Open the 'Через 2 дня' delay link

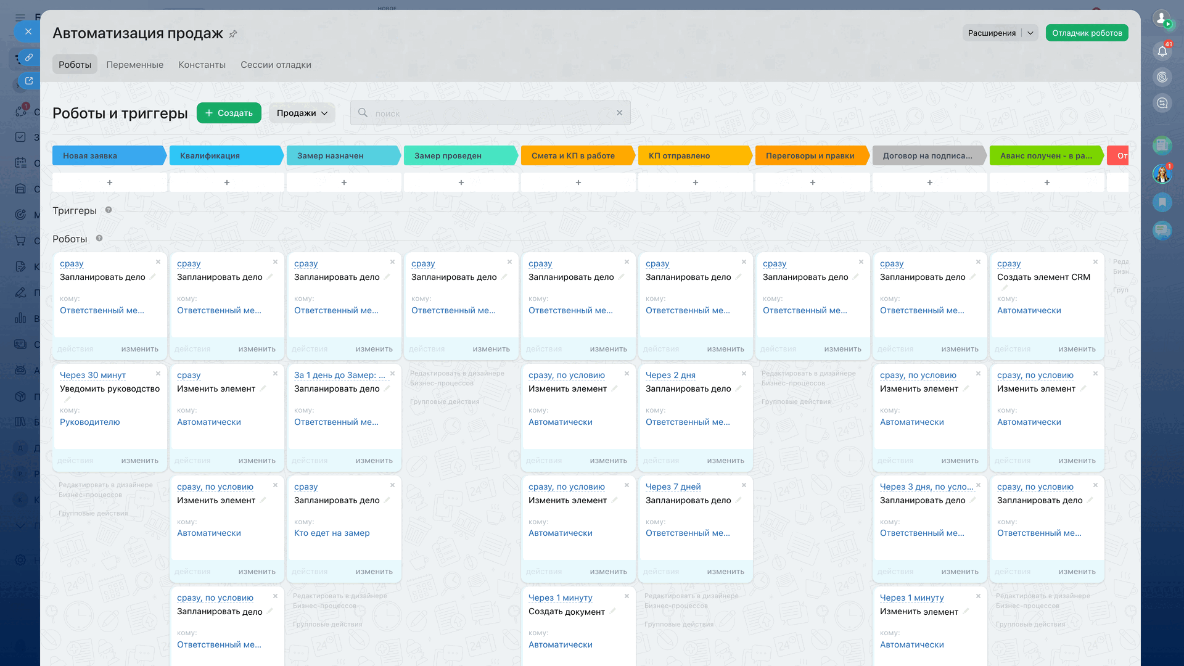[x=670, y=375]
